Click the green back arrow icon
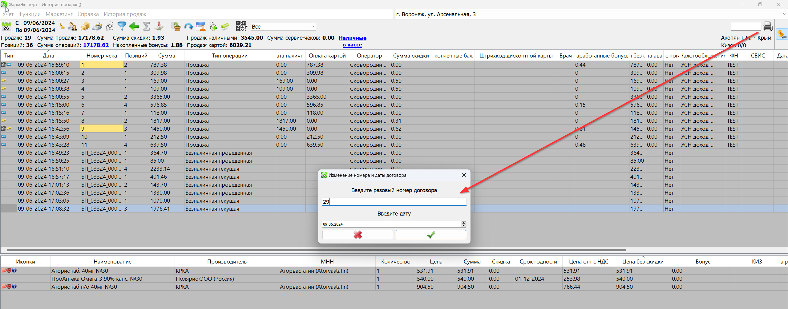This screenshot has width=788, height=309. click(134, 26)
